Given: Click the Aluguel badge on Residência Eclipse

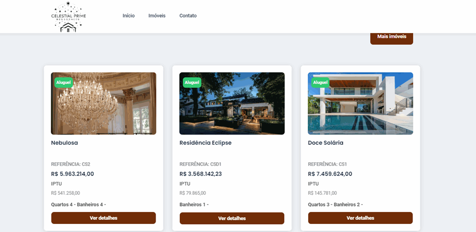Looking at the screenshot, I should coord(192,82).
